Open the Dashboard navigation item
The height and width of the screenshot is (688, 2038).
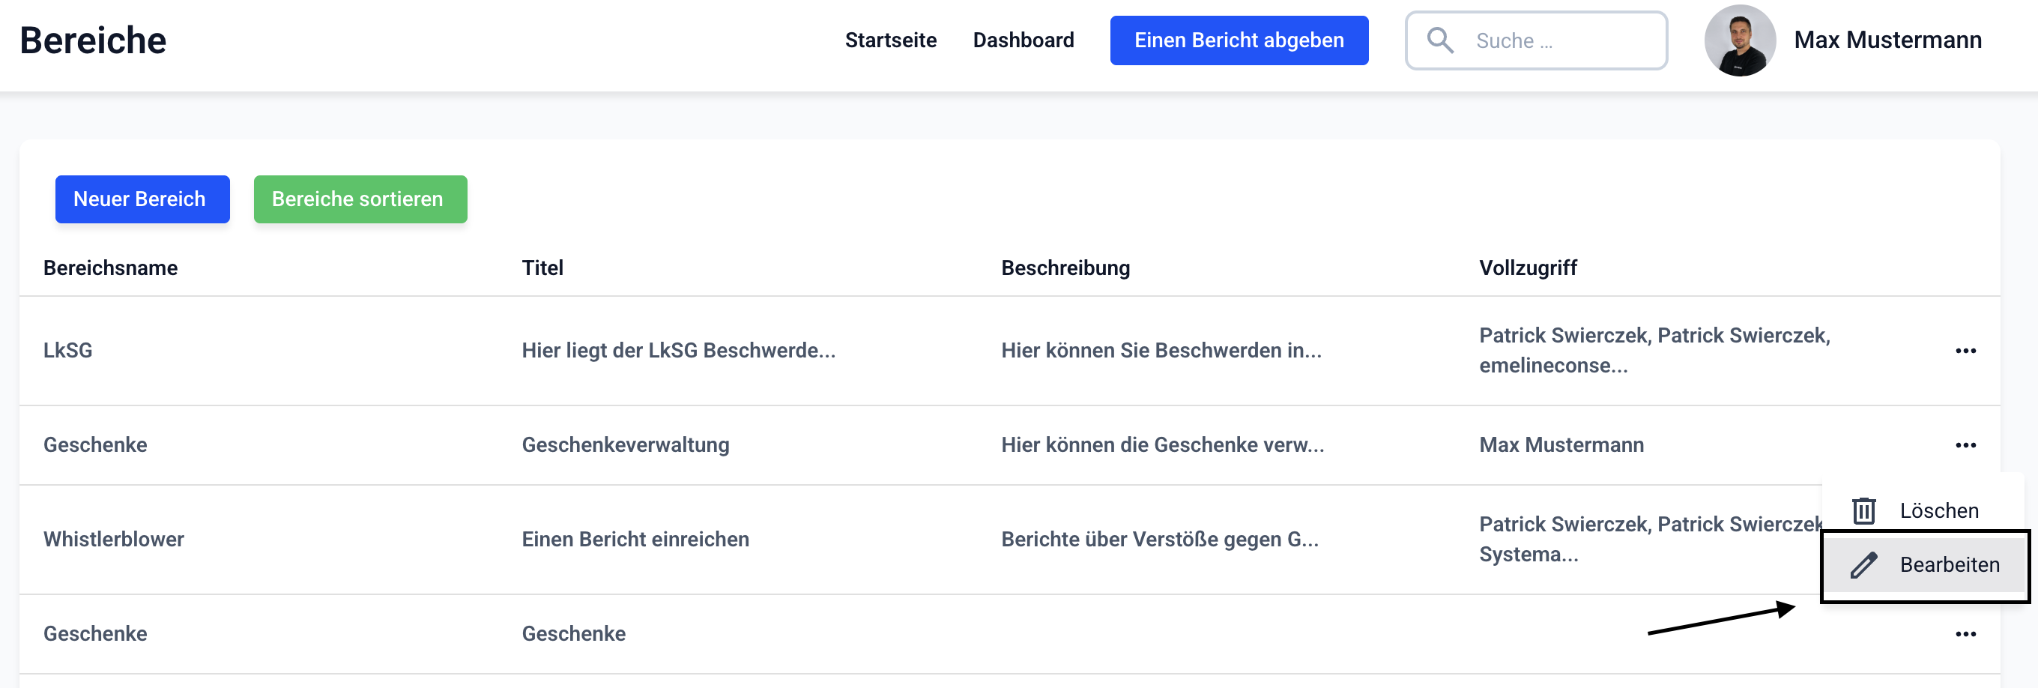click(x=1023, y=40)
